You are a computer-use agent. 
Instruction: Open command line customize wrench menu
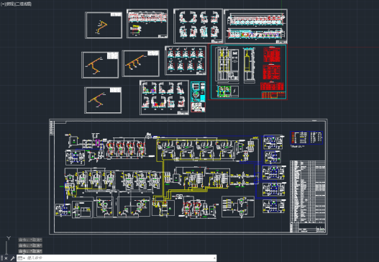point(12,258)
